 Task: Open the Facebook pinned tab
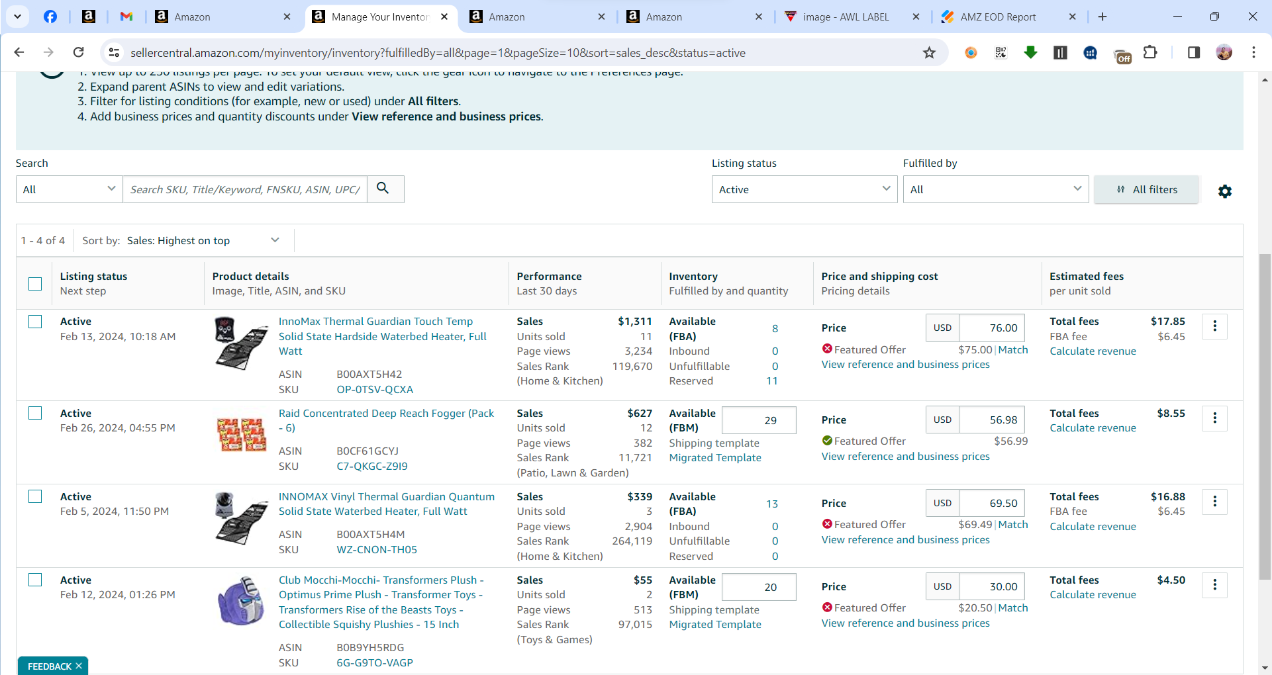(x=50, y=17)
